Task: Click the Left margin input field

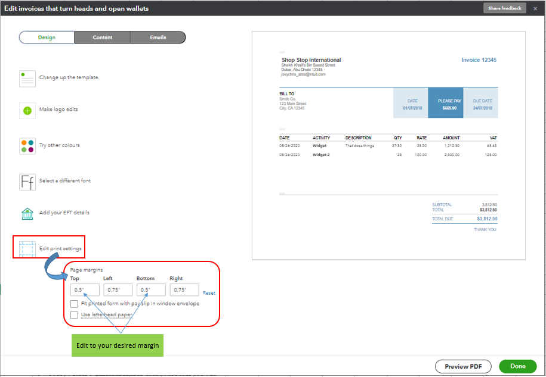Action: [118, 290]
